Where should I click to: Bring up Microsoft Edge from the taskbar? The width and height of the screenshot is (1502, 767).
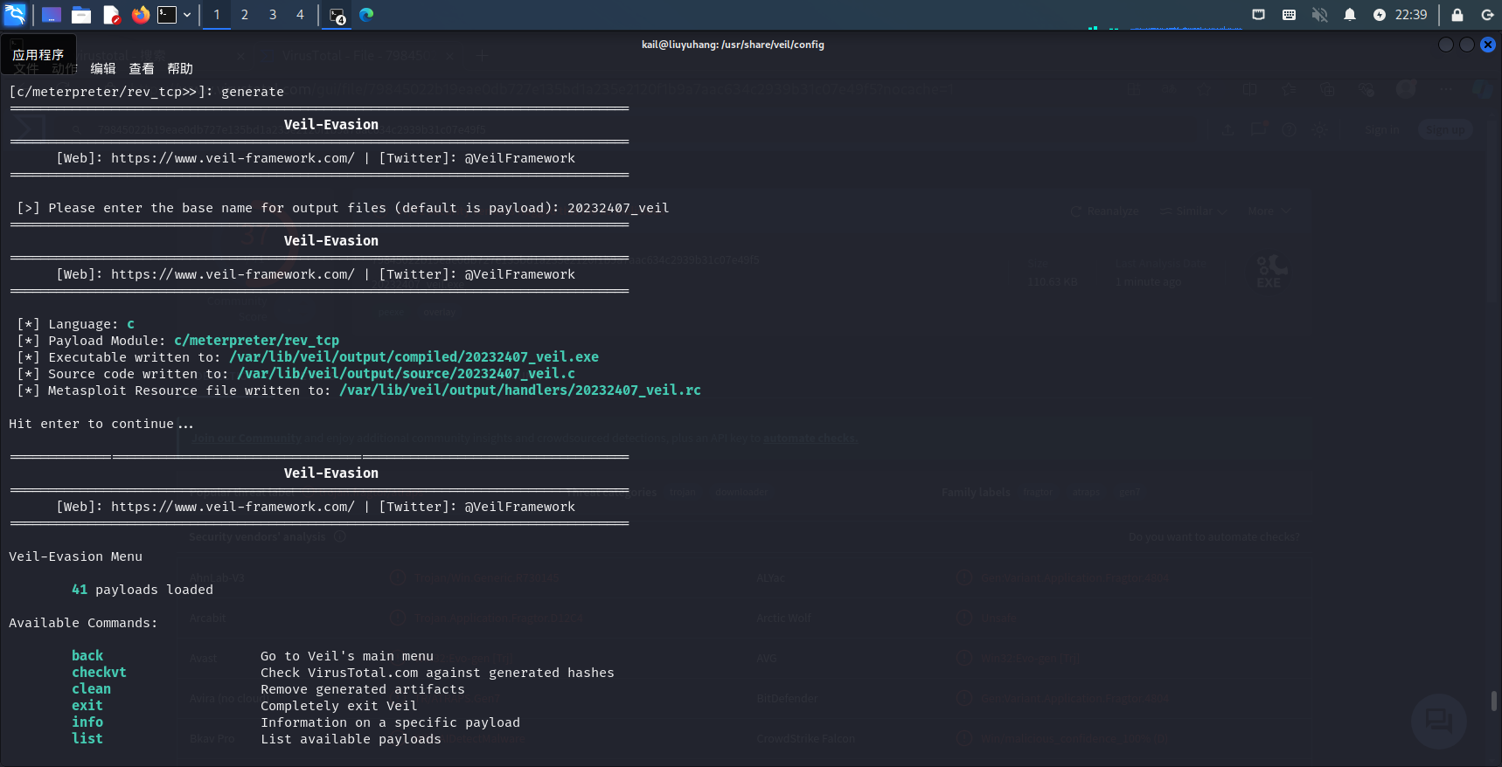366,15
